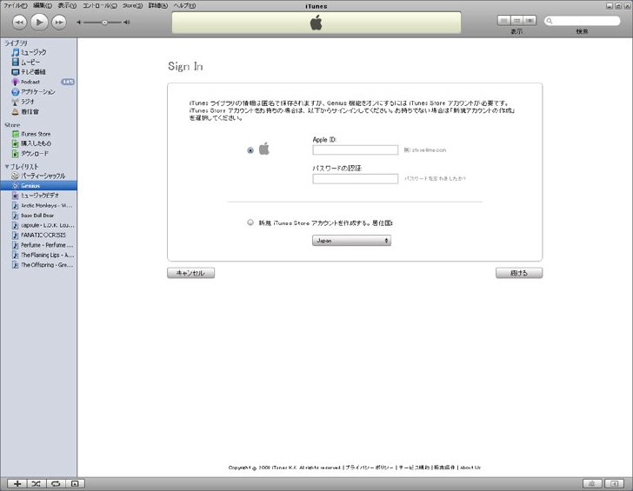Select 着信音 (Ringtones) library item
The image size is (633, 491).
tap(38, 112)
